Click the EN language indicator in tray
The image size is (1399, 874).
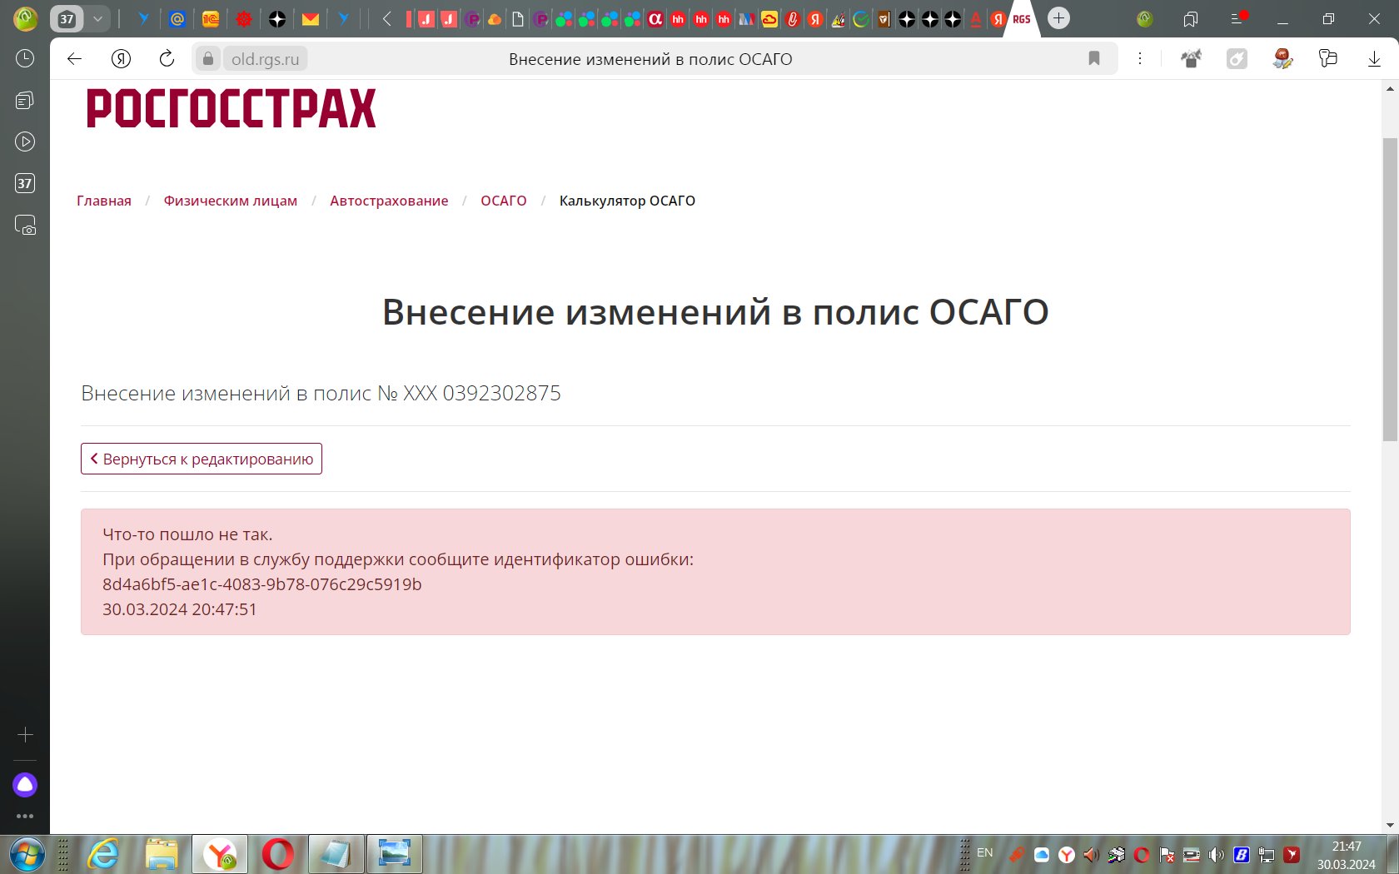pos(985,852)
